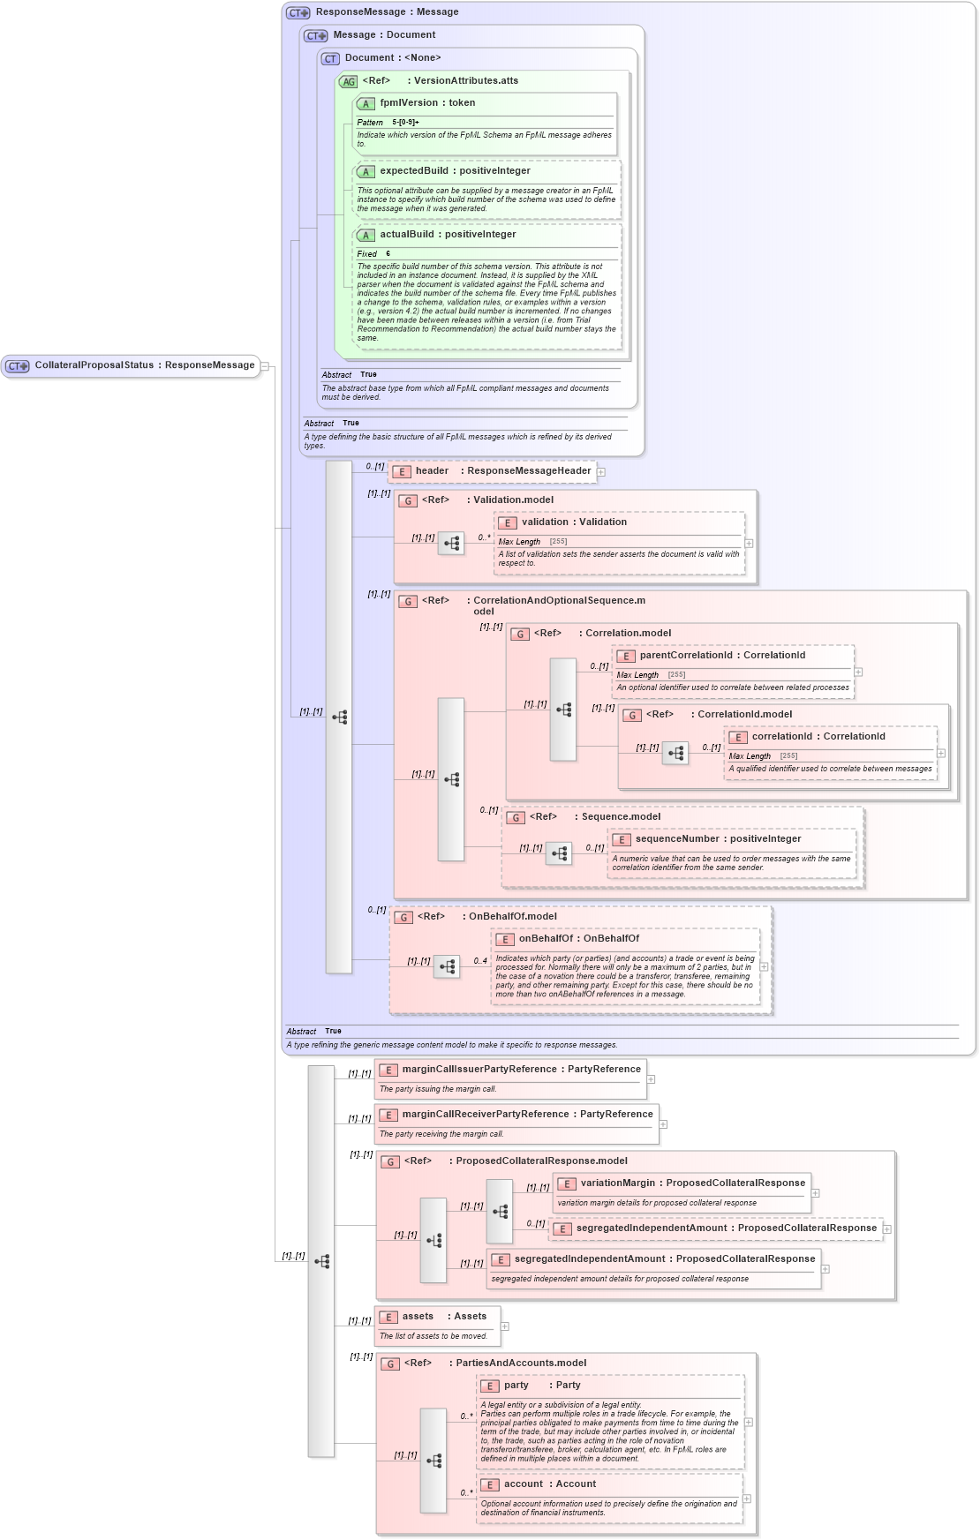Click the ResponseMessage CT icon
This screenshot has width=980, height=1540.
pyautogui.click(x=298, y=12)
